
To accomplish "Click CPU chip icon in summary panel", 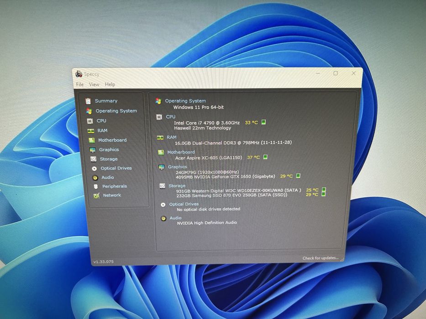I will click(x=159, y=117).
